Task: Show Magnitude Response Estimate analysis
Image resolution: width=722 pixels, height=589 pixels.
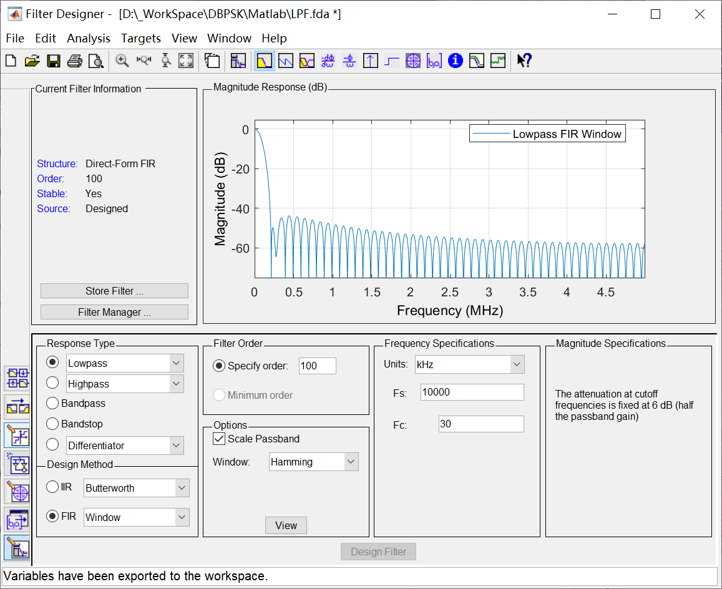Action: (477, 61)
